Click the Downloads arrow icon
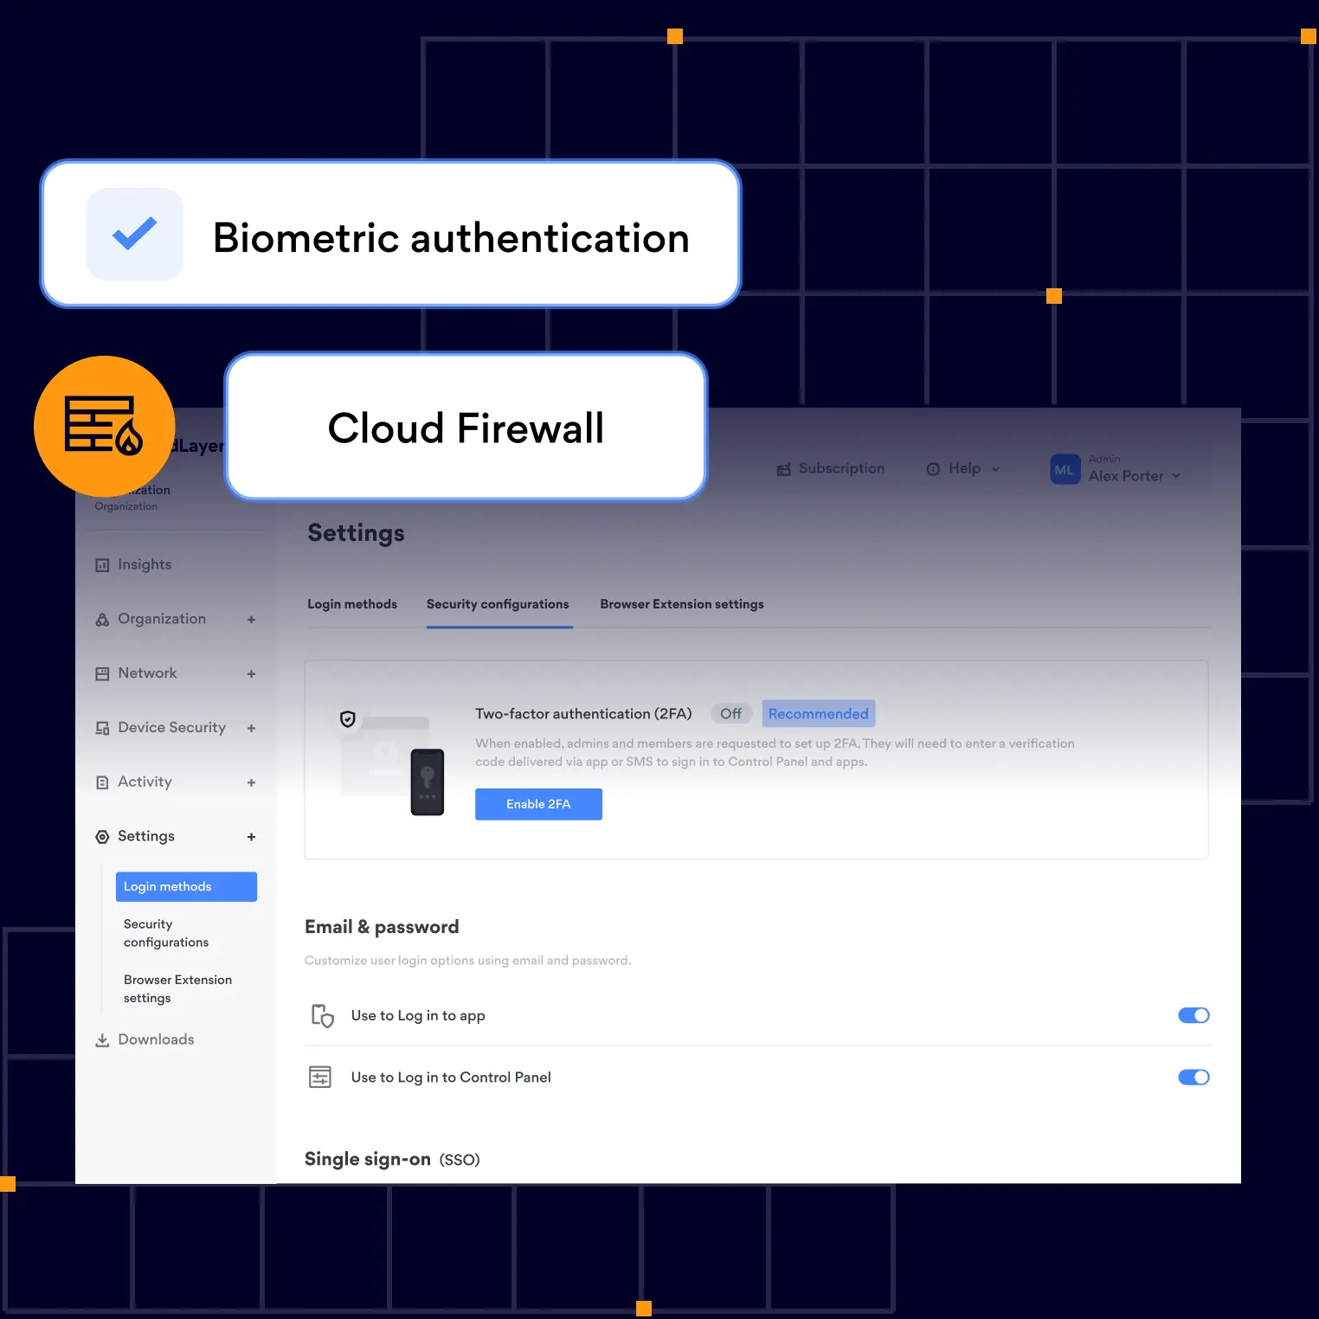1319x1319 pixels. coord(102,1040)
